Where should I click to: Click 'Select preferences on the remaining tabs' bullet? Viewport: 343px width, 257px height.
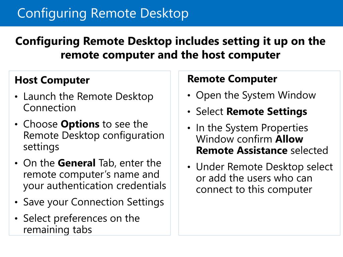point(81,224)
